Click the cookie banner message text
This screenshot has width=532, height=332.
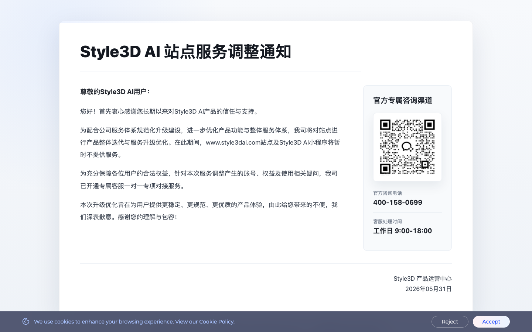point(134,322)
